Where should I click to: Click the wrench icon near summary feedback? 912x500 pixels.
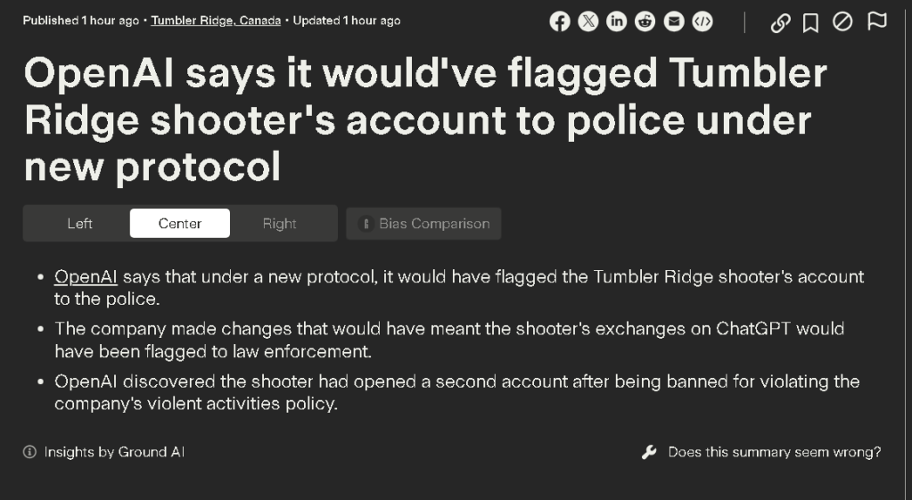649,452
